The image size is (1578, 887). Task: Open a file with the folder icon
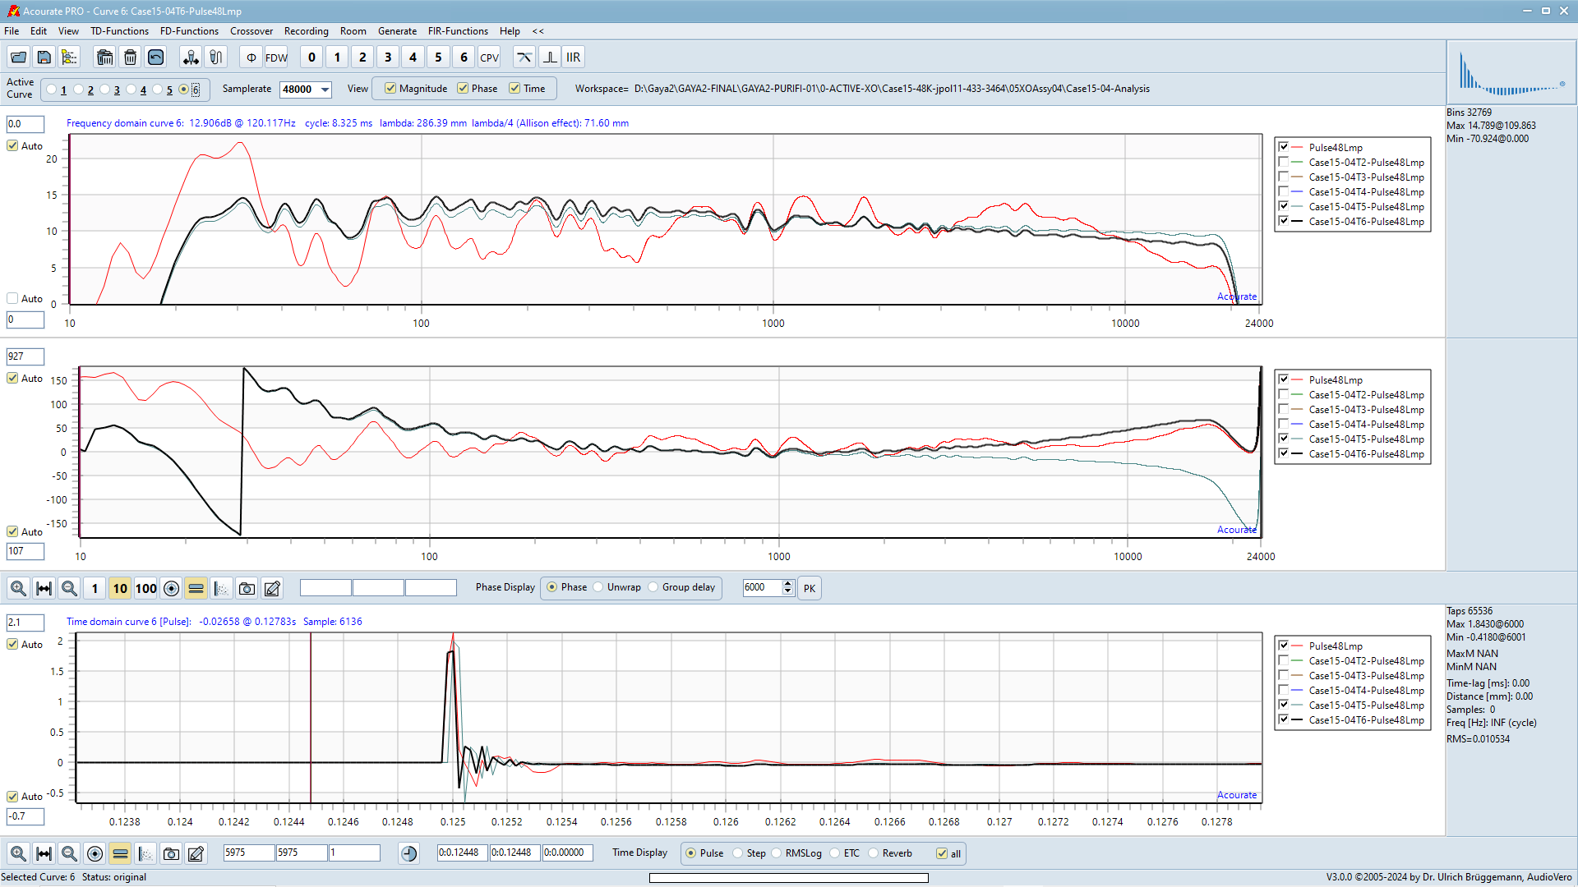pos(18,57)
